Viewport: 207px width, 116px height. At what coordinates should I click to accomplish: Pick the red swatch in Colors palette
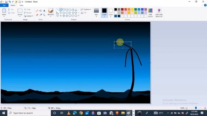click(x=125, y=9)
